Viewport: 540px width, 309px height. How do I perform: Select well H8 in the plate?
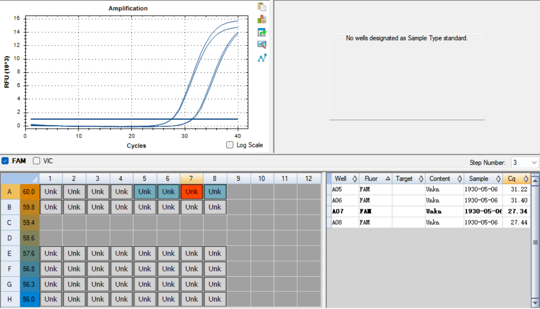[215, 299]
